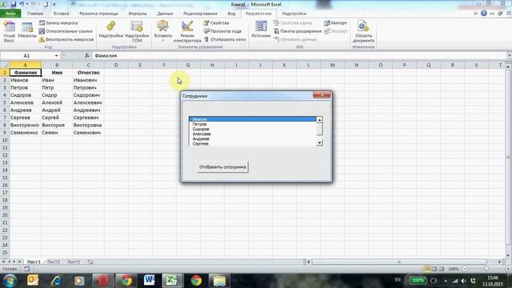
Task: Toggle Design Mode
Action: tap(187, 31)
